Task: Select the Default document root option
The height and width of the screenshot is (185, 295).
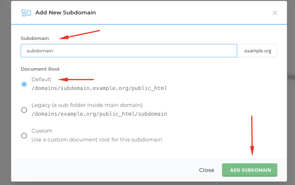Action: [x=24, y=84]
